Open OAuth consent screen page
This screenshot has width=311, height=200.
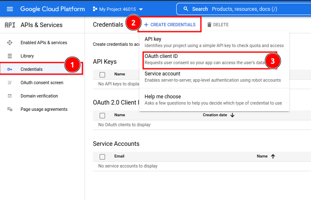(x=42, y=82)
